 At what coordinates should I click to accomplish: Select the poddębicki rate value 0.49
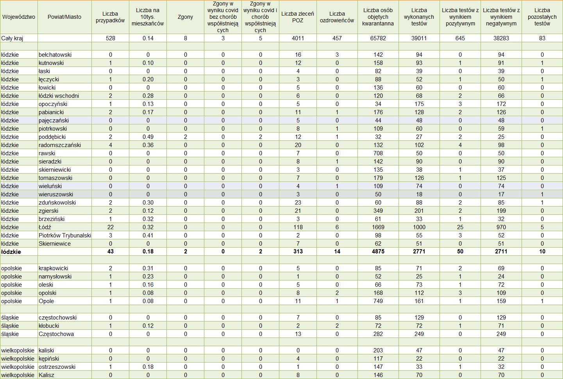(148, 137)
